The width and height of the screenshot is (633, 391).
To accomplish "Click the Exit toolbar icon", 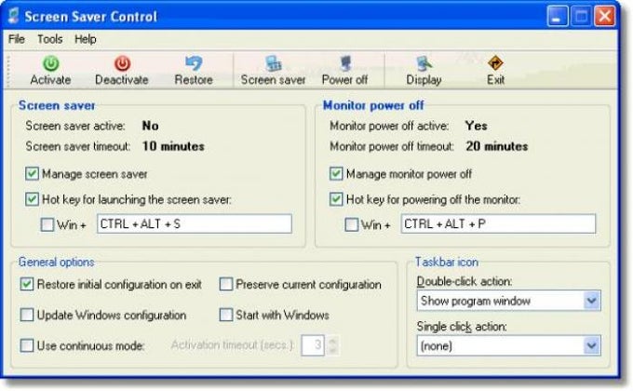I will 495,63.
